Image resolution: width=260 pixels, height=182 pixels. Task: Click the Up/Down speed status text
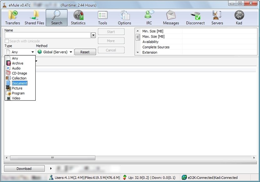coord(152,178)
